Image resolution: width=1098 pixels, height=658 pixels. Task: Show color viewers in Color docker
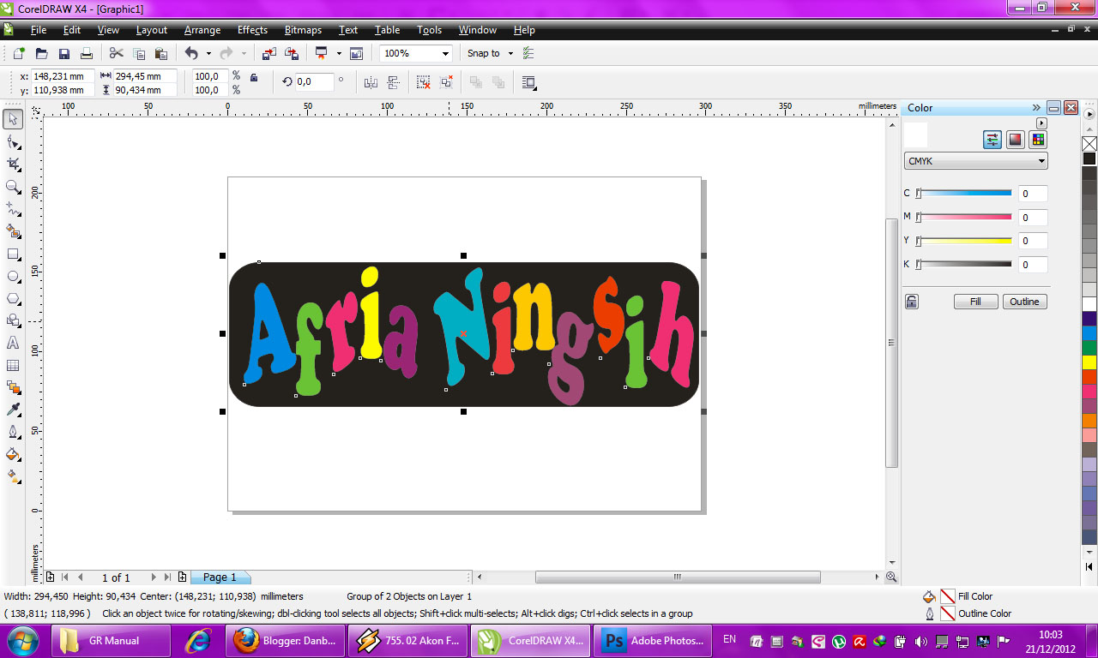[x=1015, y=140]
